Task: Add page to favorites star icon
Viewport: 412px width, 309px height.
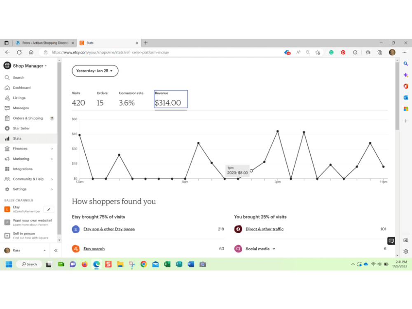Action: click(318, 52)
